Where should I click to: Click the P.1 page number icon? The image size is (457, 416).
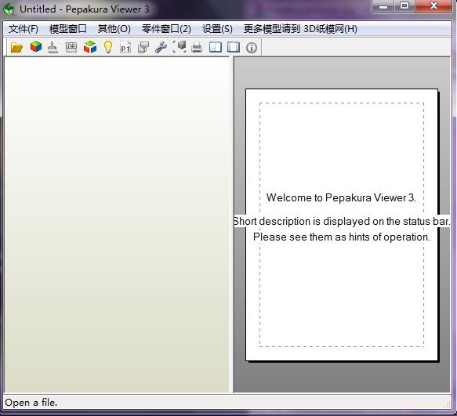pyautogui.click(x=125, y=47)
